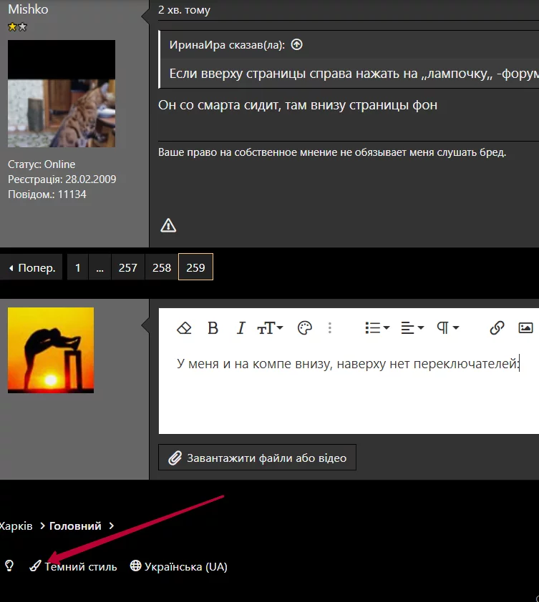The width and height of the screenshot is (539, 602).
Task: Jump to quoted ИринаИра post arrow
Action: pos(296,45)
